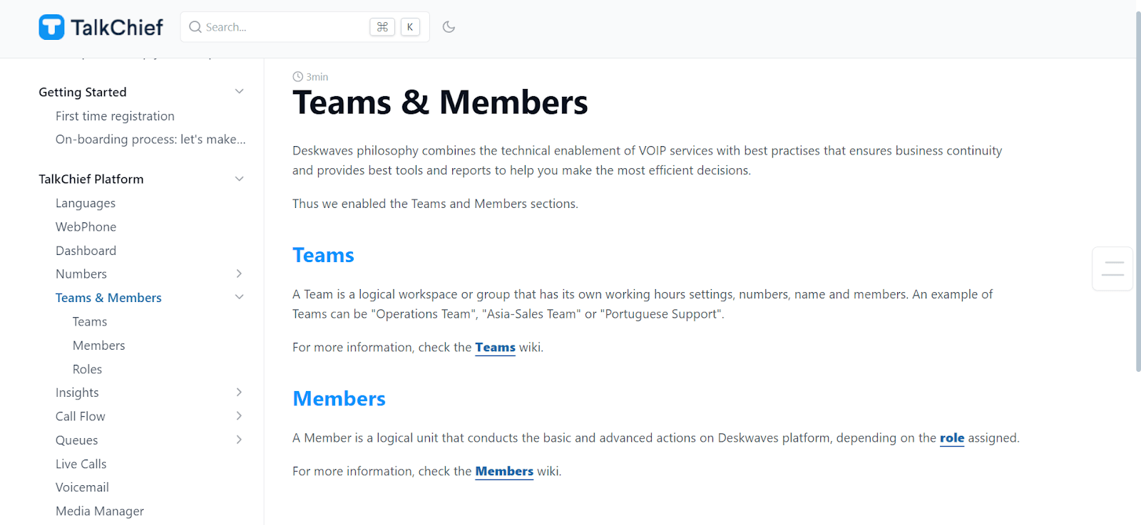Image resolution: width=1141 pixels, height=525 pixels.
Task: Follow the bold Teams wiki link
Action: (495, 348)
